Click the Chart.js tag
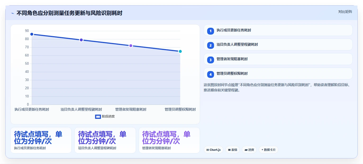363x164 pixels. tap(214, 150)
